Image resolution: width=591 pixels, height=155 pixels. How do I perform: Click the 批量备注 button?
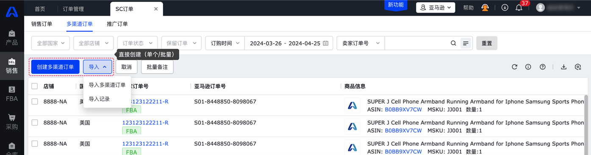(157, 67)
